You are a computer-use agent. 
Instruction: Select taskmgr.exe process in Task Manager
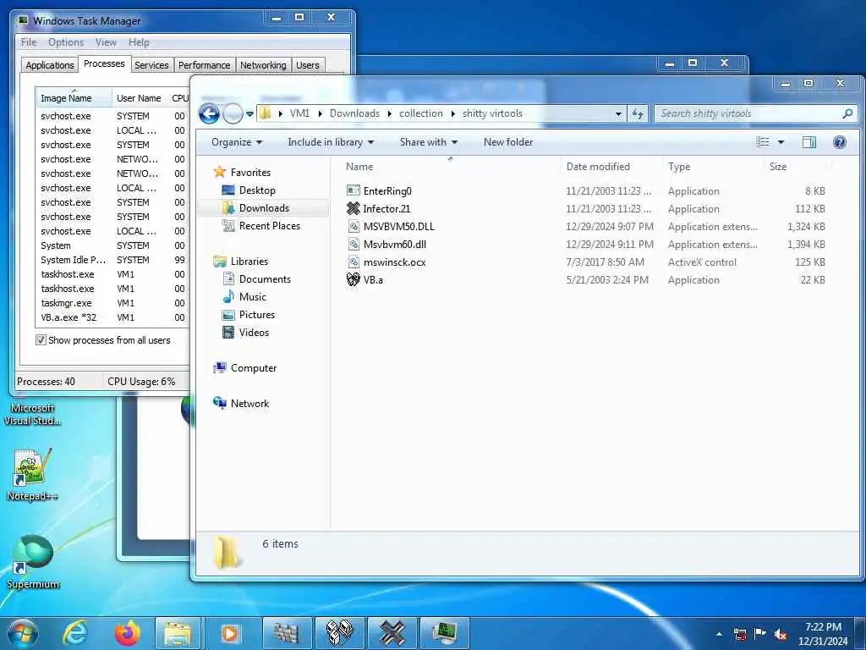tap(112, 304)
